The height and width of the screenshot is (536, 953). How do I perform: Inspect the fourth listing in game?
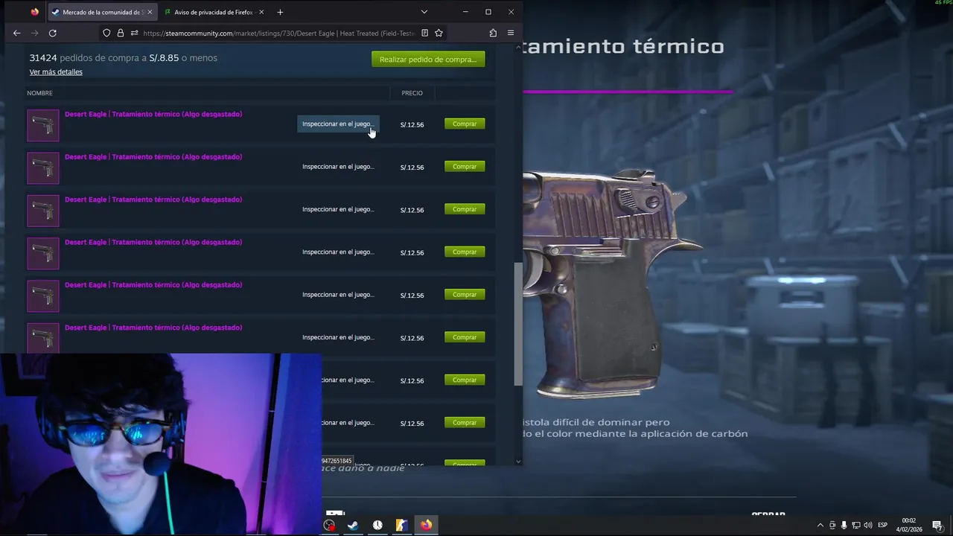coord(338,252)
